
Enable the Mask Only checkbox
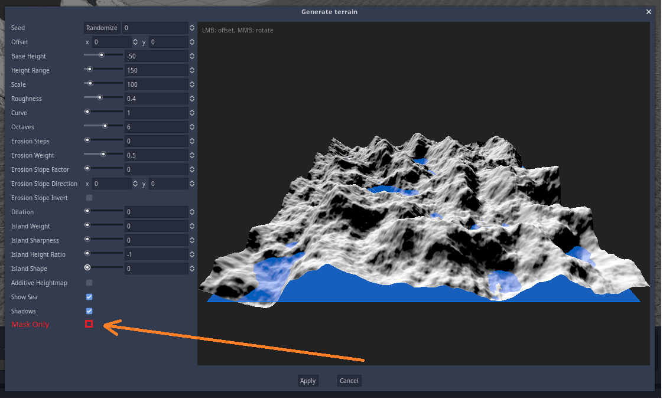click(89, 324)
